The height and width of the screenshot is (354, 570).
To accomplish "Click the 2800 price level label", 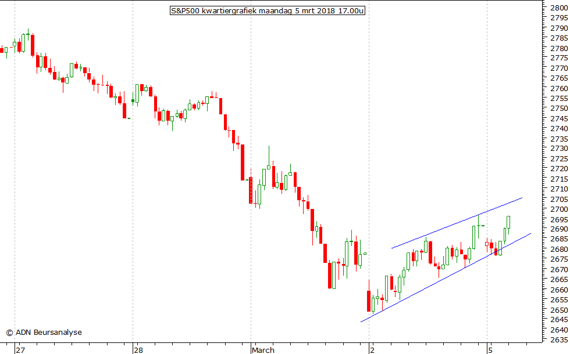I will click(x=559, y=8).
